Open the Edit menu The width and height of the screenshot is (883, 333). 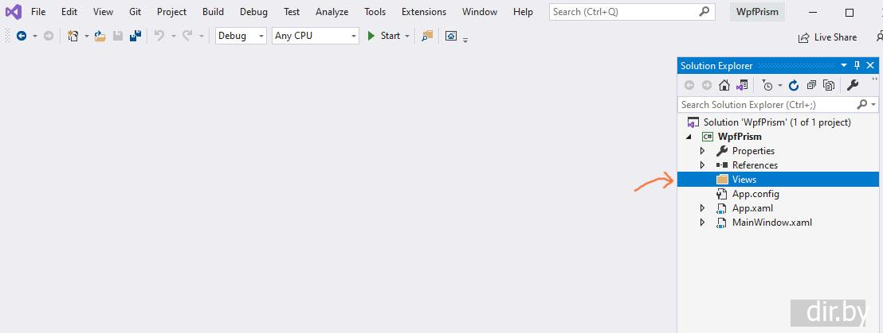tap(69, 12)
